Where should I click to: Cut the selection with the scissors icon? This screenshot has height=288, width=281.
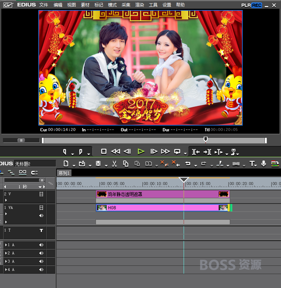(114, 163)
